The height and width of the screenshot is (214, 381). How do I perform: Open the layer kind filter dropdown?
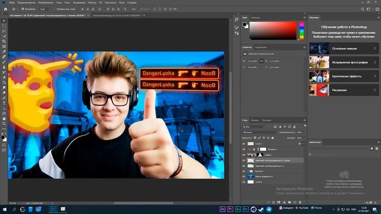pos(254,127)
